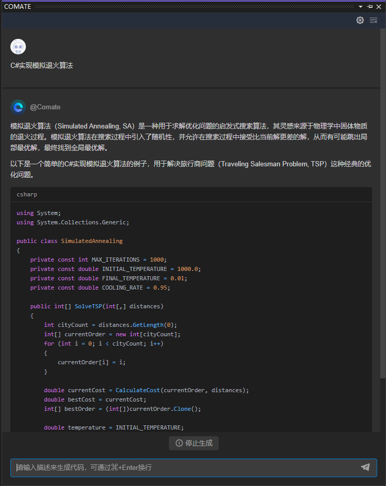Viewport: 386px width, 486px height.
Task: Send the prompt with the paper plane icon
Action: pos(366,467)
